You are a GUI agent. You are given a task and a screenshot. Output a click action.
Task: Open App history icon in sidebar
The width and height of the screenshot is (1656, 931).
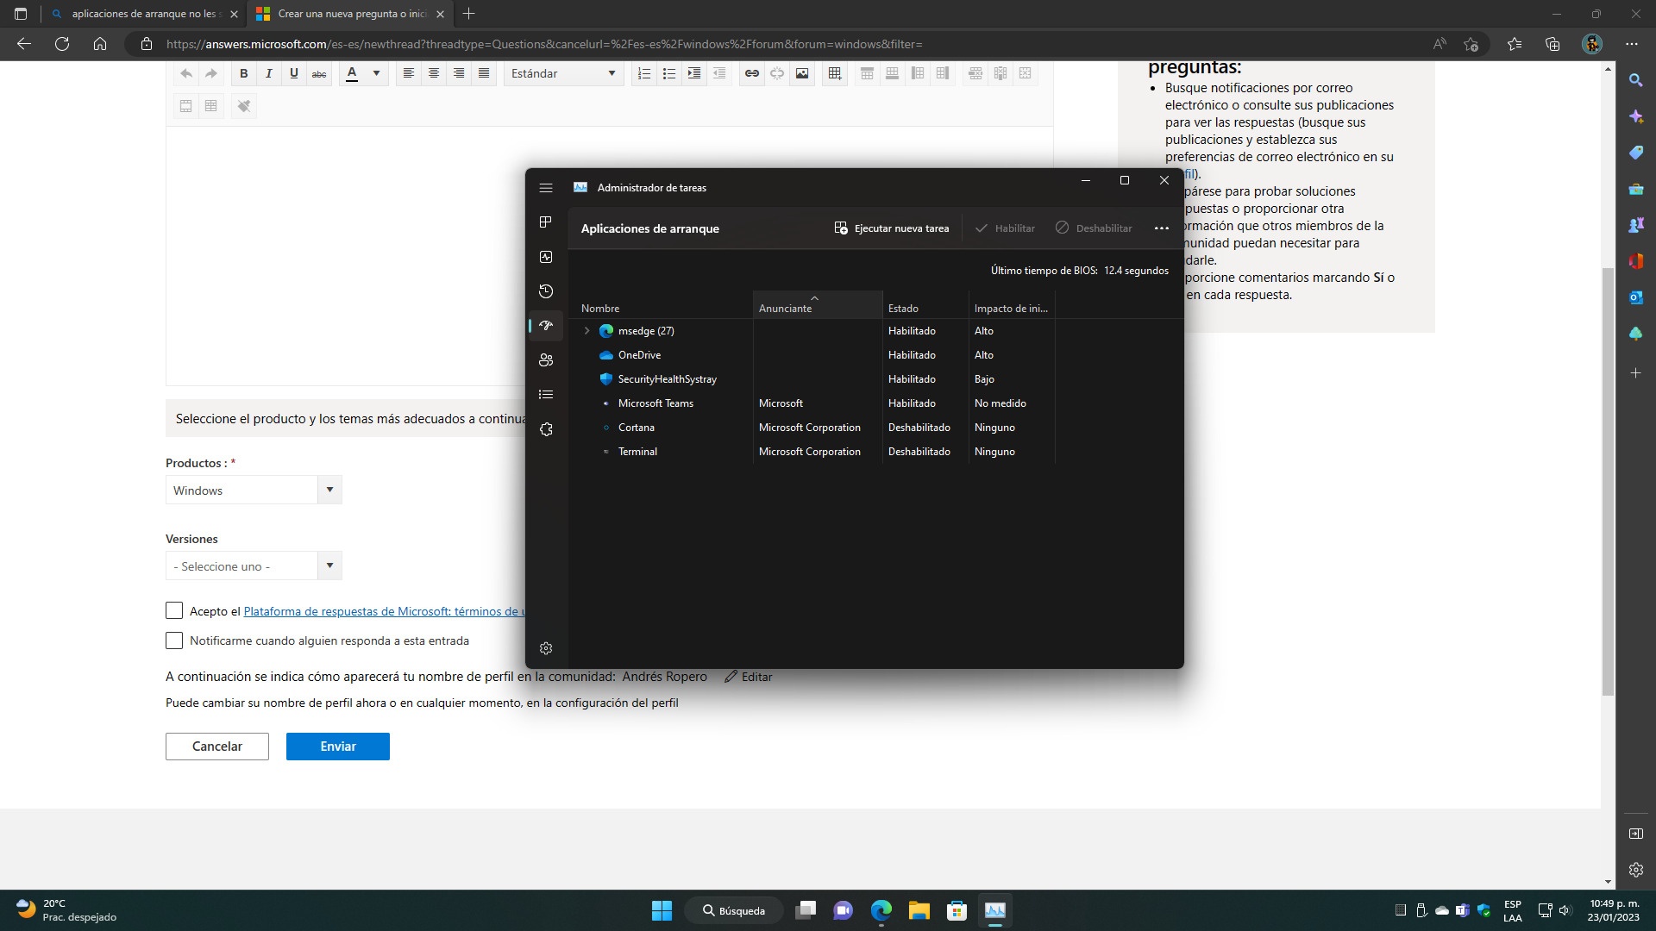click(545, 291)
